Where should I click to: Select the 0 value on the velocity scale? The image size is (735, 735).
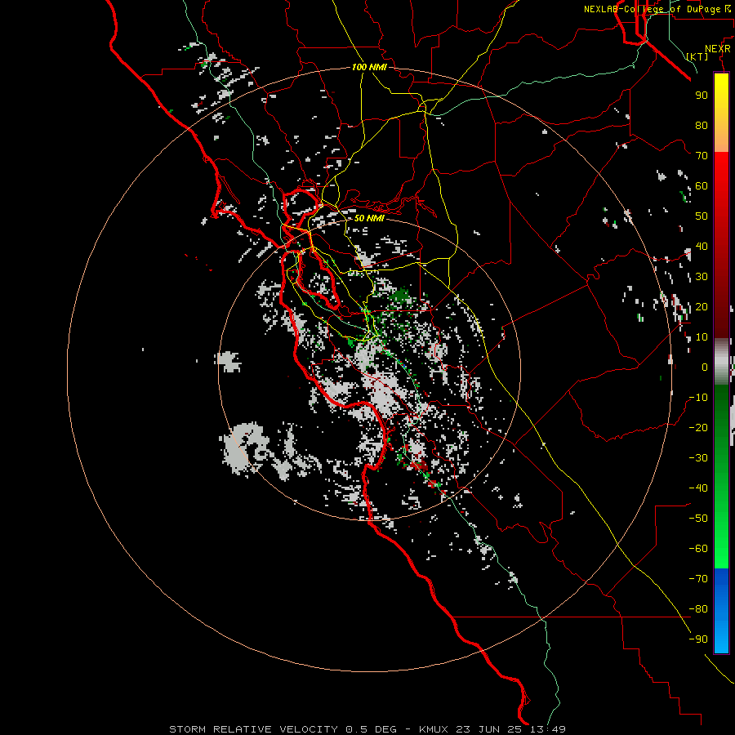705,367
